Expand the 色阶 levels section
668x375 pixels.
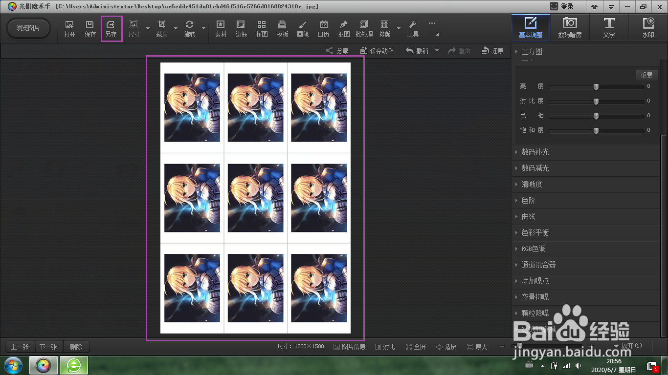(x=586, y=201)
